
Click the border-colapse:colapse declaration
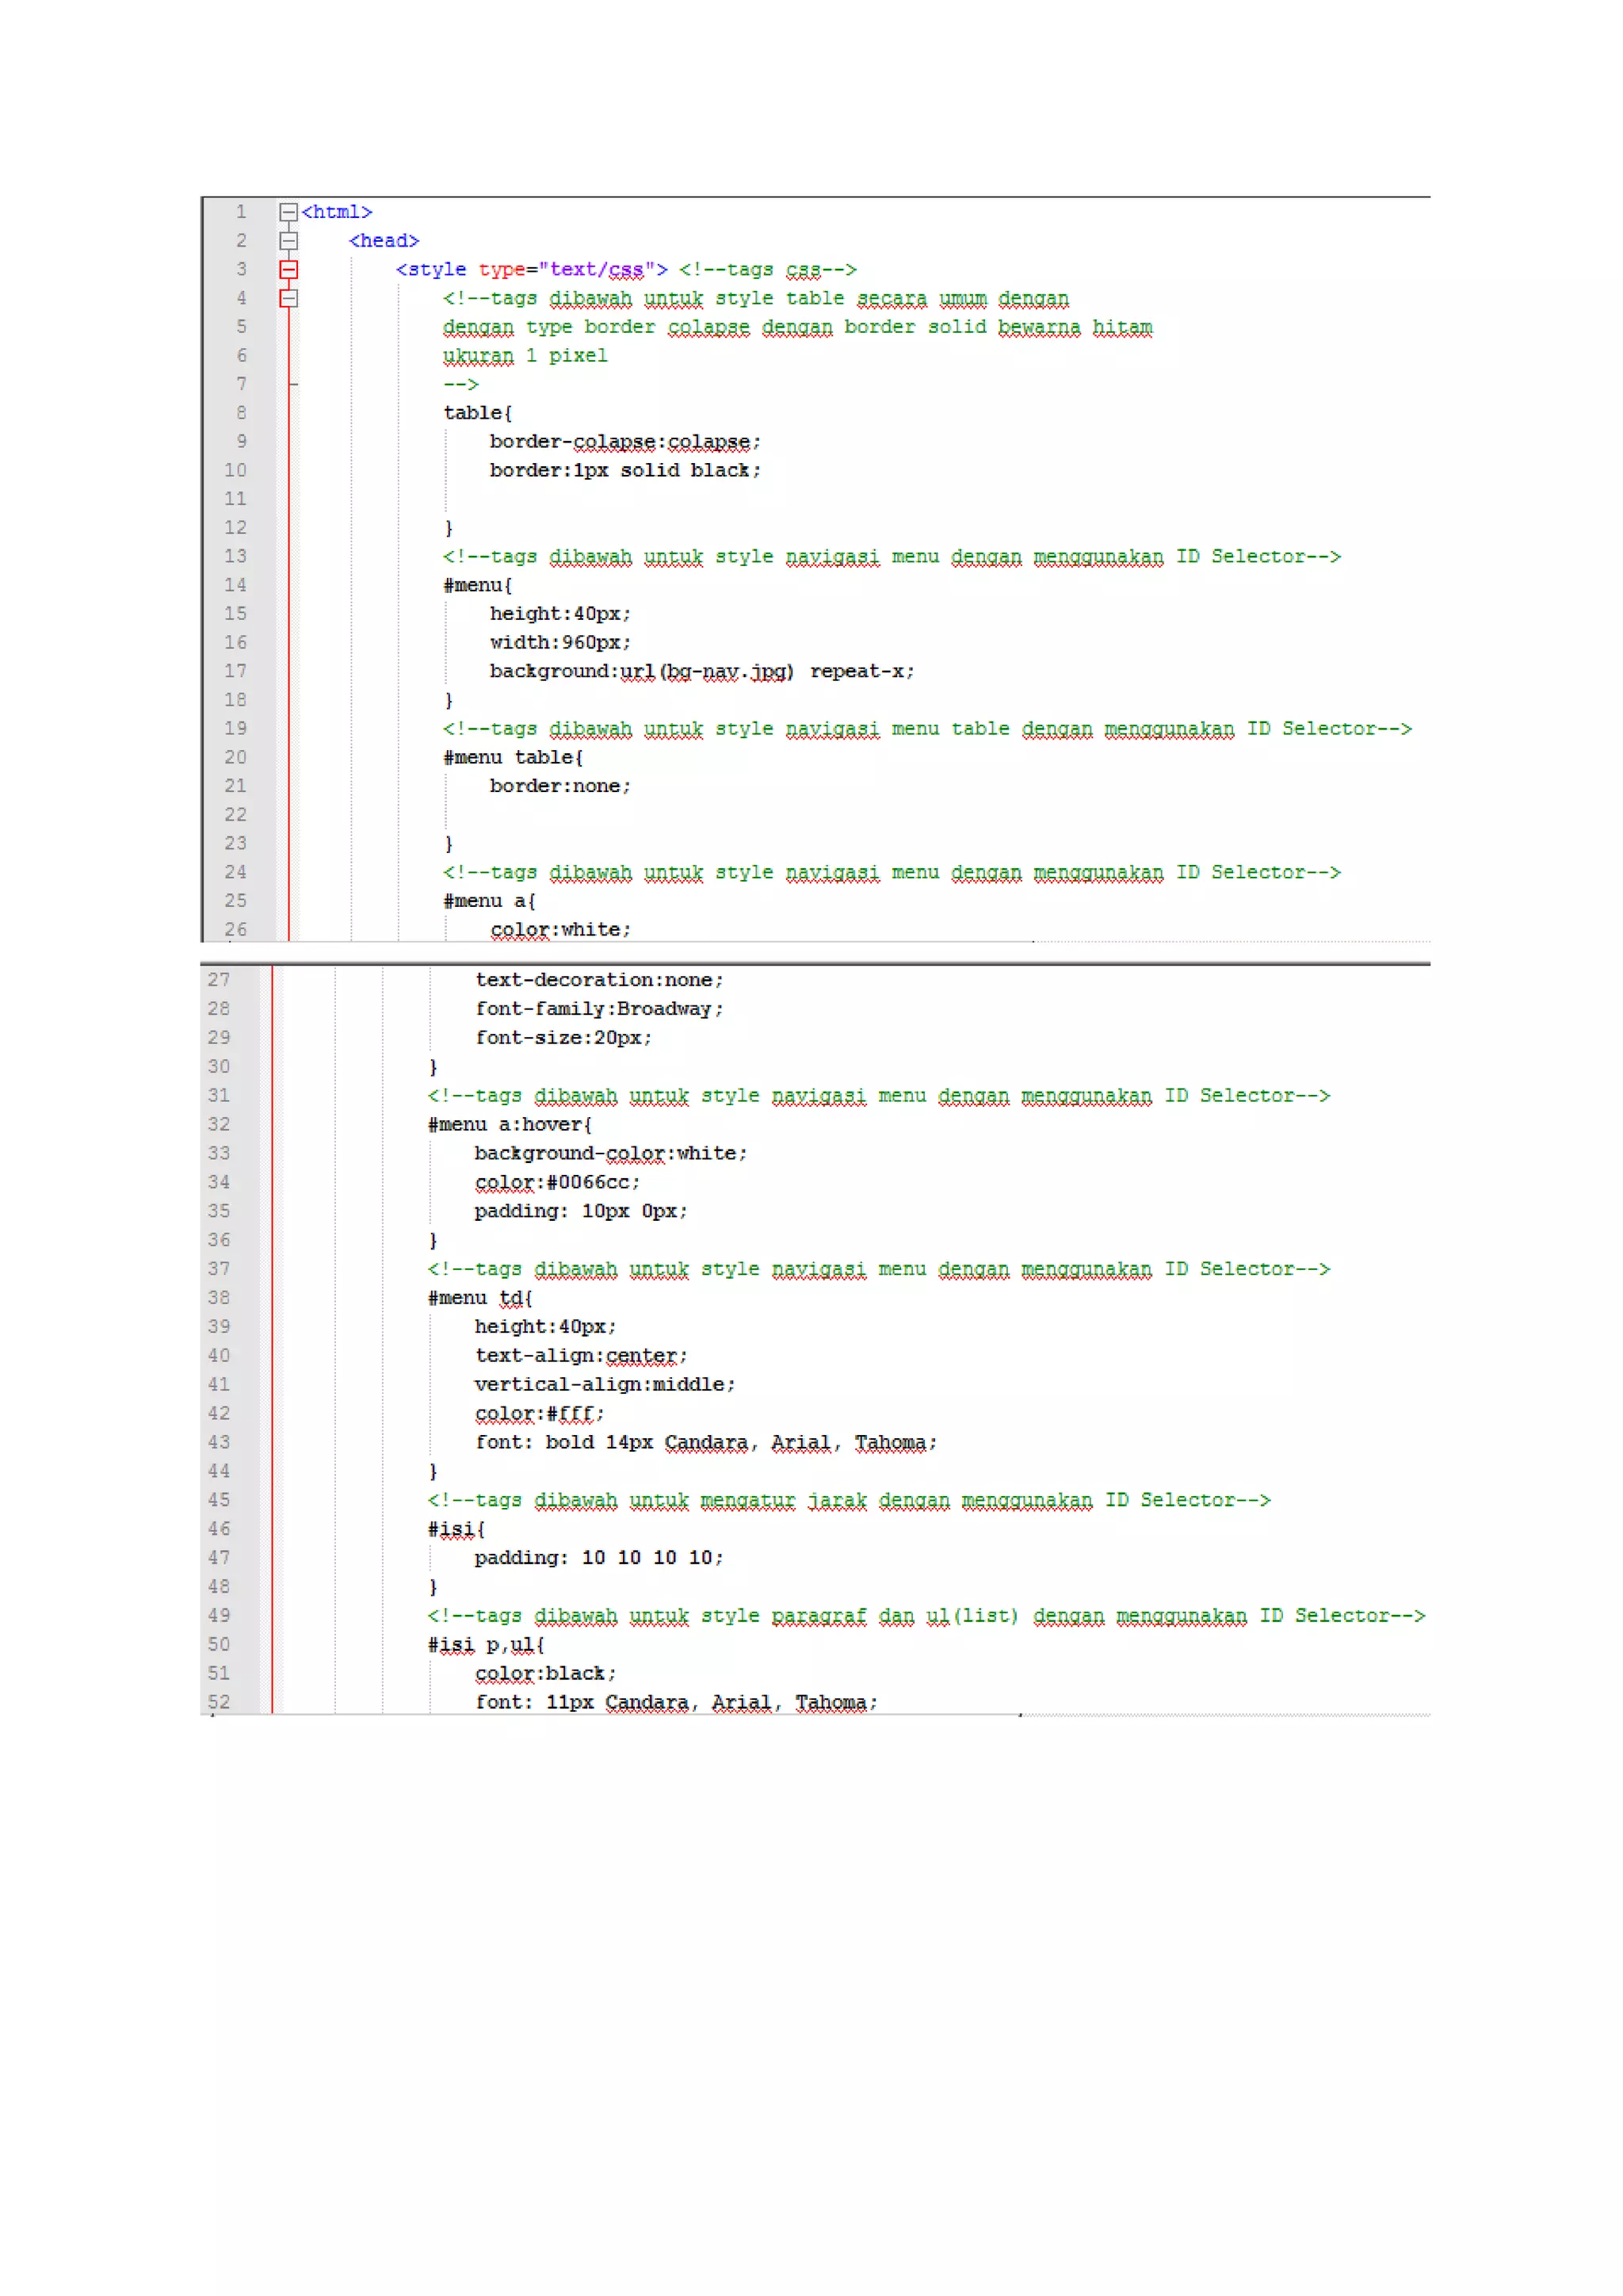[x=624, y=442]
